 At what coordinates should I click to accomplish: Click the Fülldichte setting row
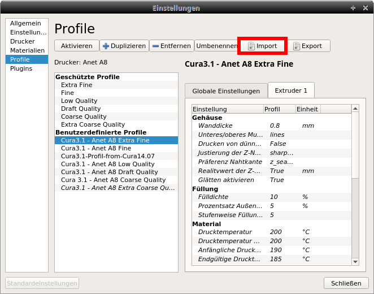click(271, 197)
